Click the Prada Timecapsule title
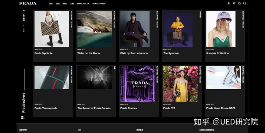This screenshot has height=133, width=265. click(46, 108)
